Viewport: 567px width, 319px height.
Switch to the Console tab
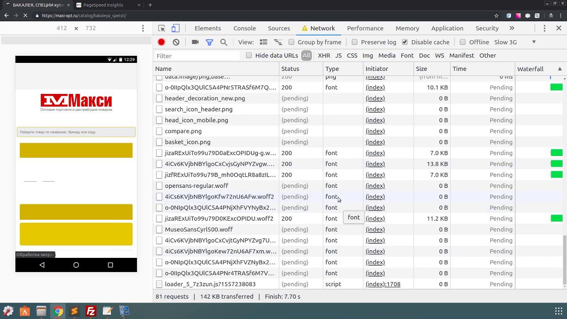tap(245, 28)
